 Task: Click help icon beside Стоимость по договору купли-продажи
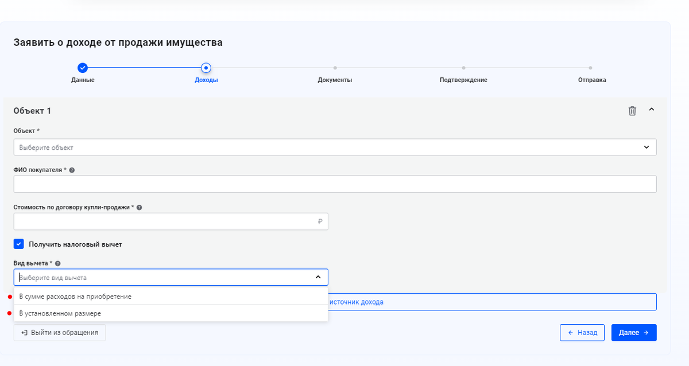[140, 207]
